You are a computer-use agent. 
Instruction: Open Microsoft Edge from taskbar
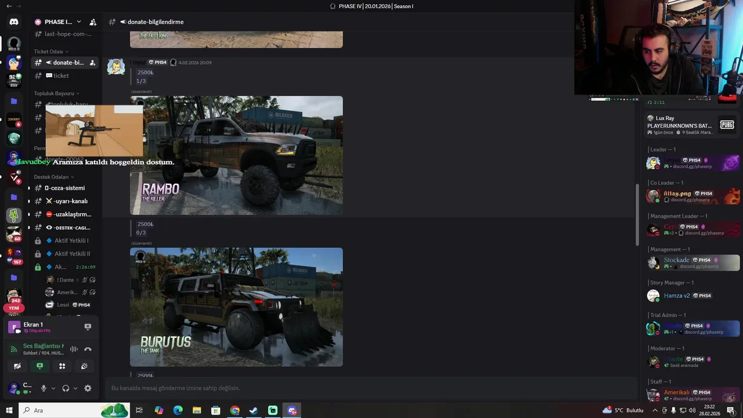point(178,410)
